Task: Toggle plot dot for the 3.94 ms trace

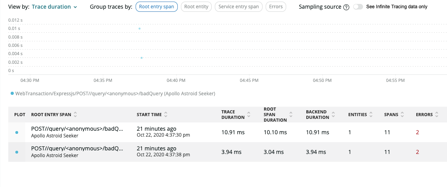Action: pyautogui.click(x=17, y=152)
